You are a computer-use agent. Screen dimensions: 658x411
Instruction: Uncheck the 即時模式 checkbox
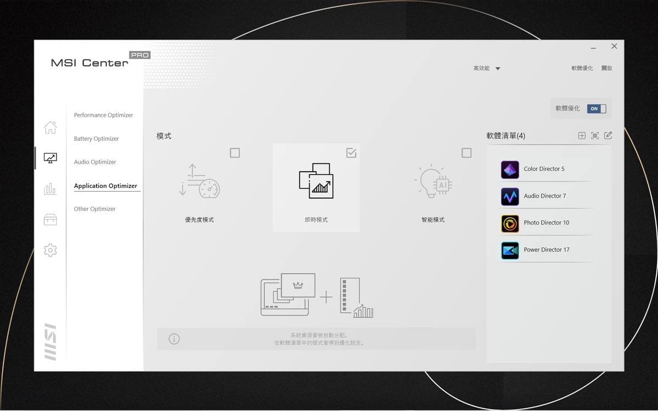click(x=351, y=153)
